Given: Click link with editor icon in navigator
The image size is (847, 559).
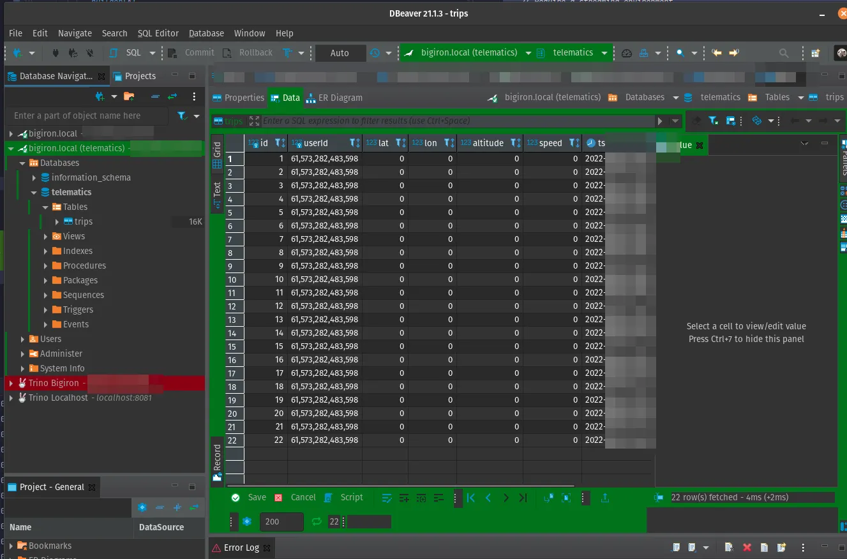Looking at the screenshot, I should tap(172, 96).
